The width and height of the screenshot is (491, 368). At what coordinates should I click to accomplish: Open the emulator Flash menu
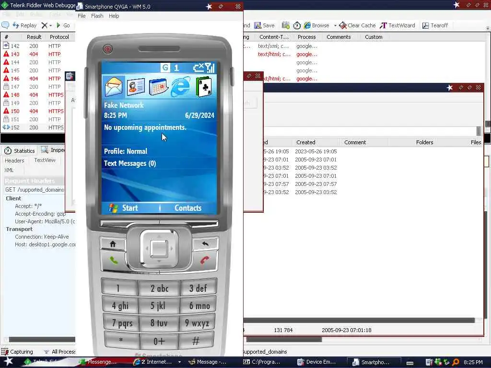tap(97, 16)
